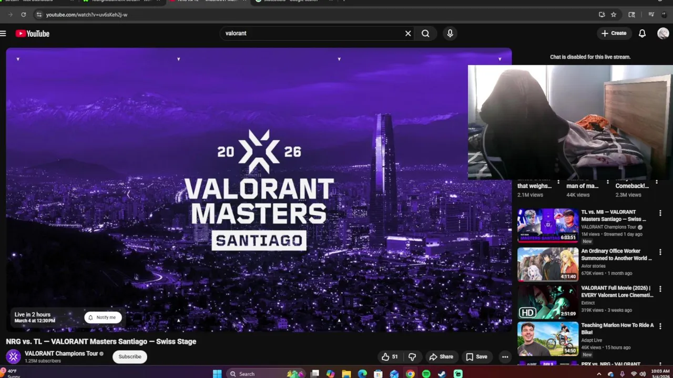Open Windows Start menu
Viewport: 673px width, 378px height.
click(217, 374)
